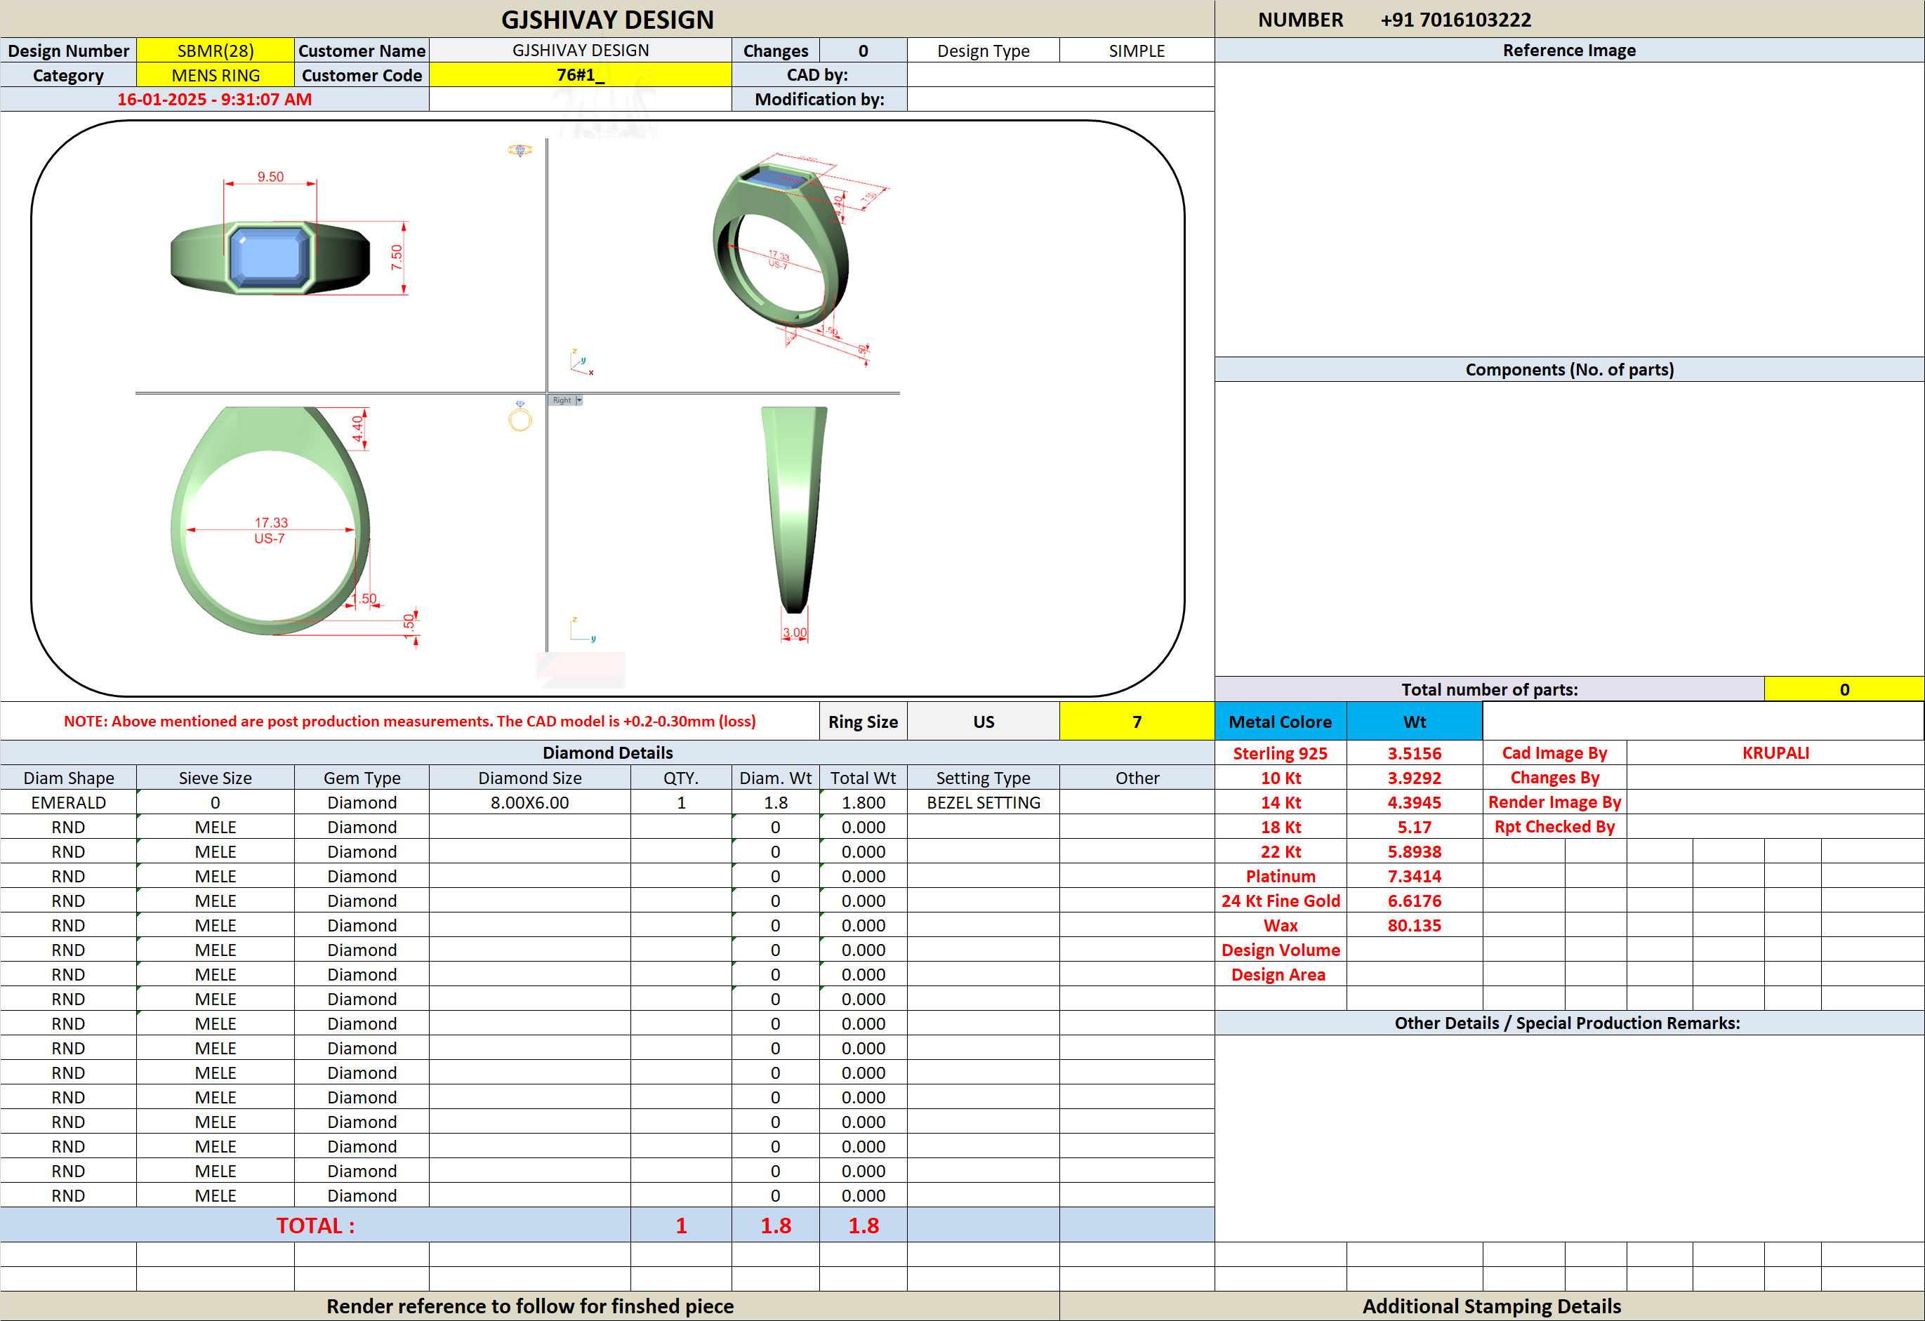Image resolution: width=1925 pixels, height=1321 pixels.
Task: Click the 14 Kt weight value 4.3945
Action: tap(1415, 802)
